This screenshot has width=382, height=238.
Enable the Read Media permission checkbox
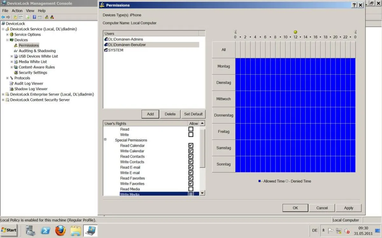(191, 189)
